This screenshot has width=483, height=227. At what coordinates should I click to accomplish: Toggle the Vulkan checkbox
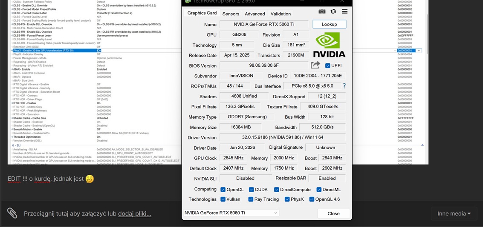(223, 199)
